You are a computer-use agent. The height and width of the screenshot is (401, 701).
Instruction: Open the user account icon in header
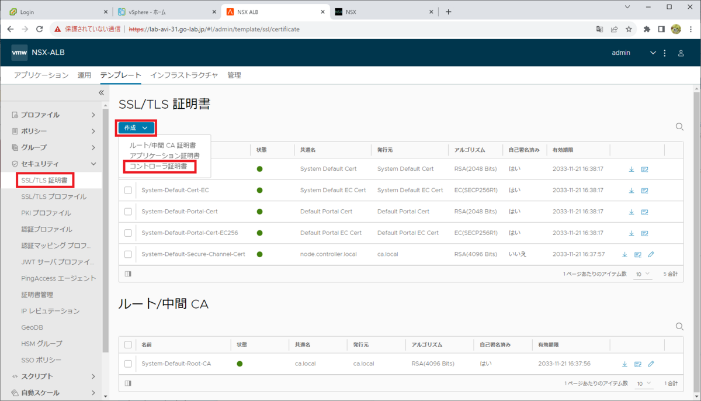click(681, 53)
